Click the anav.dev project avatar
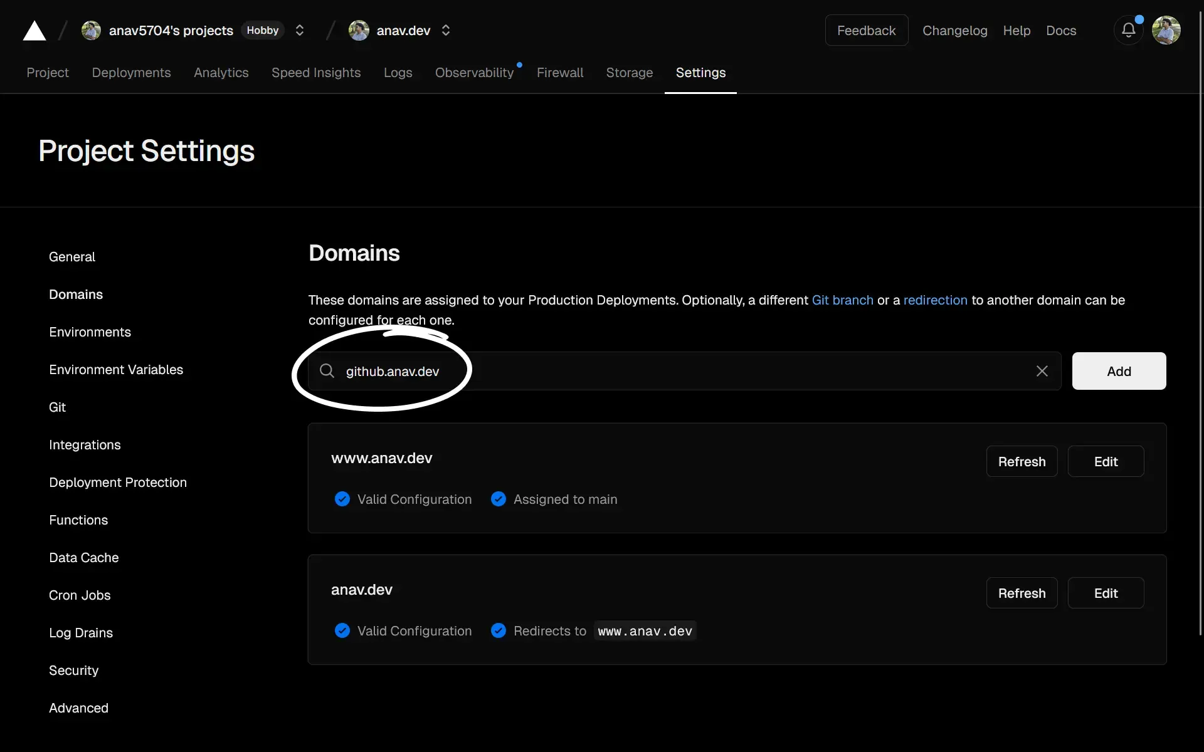 (359, 30)
